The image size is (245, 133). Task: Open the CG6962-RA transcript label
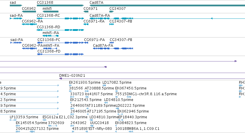coord(32,21)
